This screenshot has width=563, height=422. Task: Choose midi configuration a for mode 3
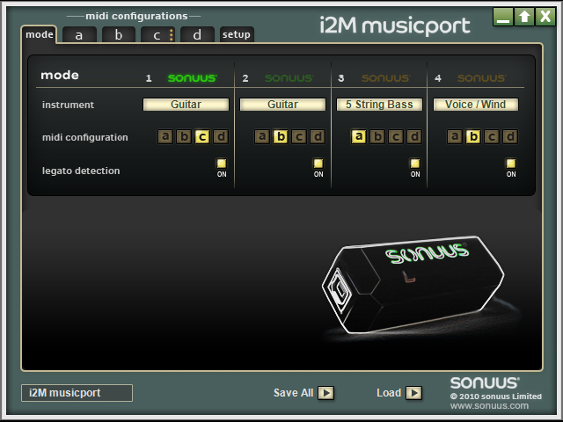pos(358,137)
